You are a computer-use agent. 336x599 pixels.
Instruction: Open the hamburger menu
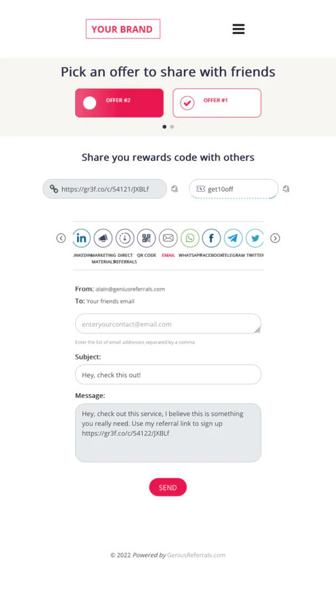coord(238,29)
